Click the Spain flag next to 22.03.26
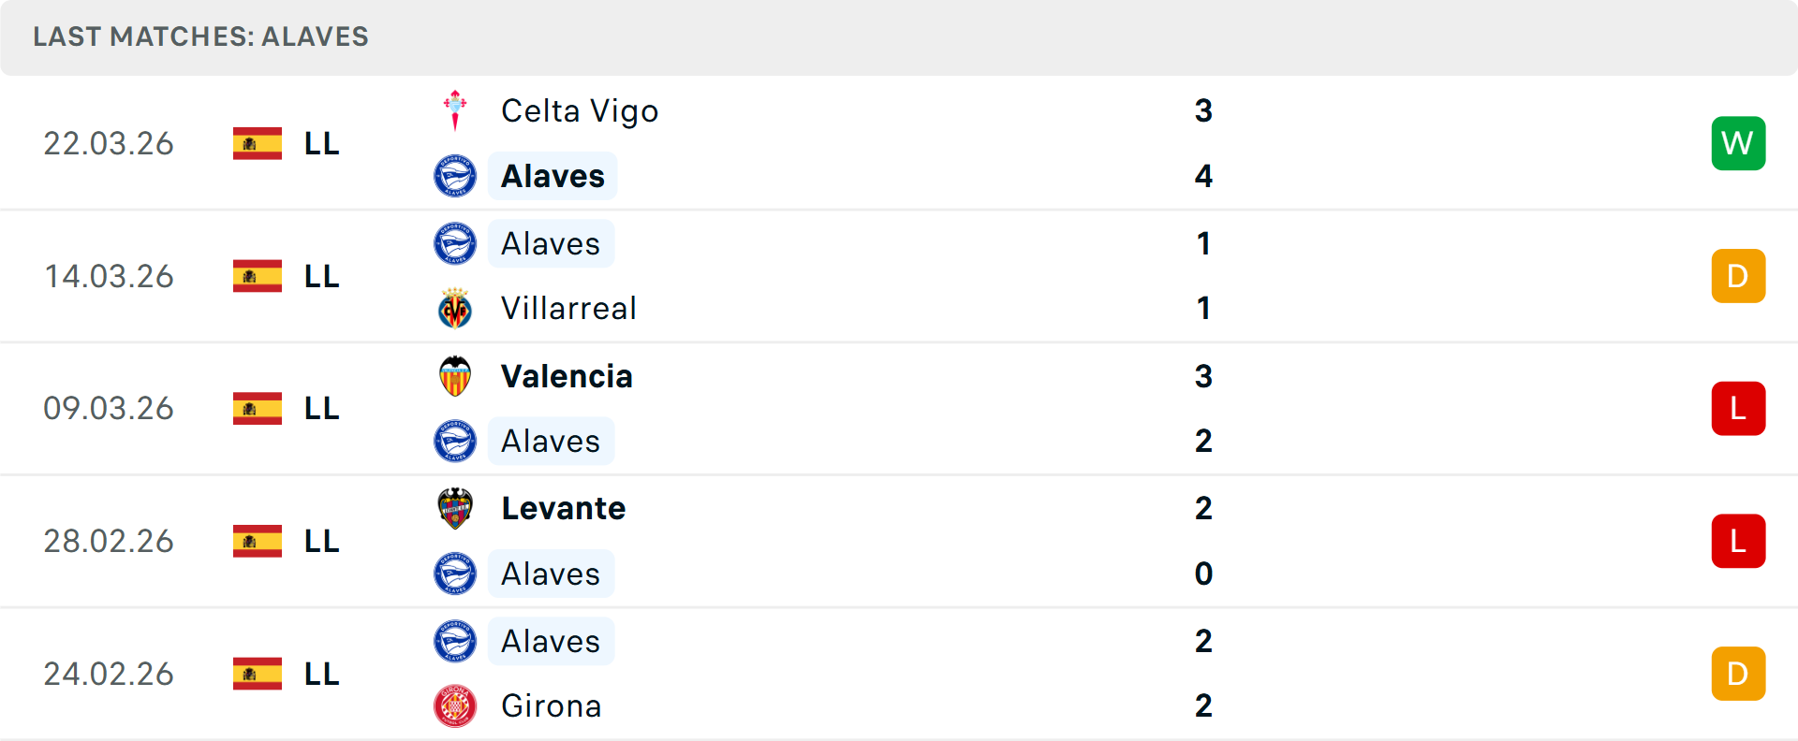1798x741 pixels. [x=258, y=143]
